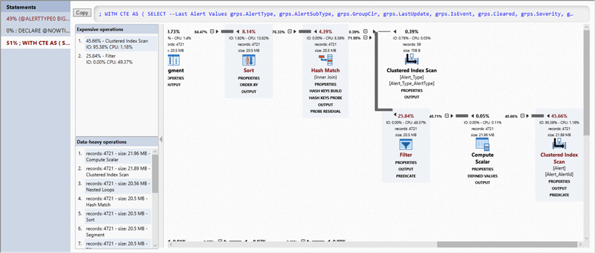Click the plan horizontal scrollbar

click(x=507, y=244)
